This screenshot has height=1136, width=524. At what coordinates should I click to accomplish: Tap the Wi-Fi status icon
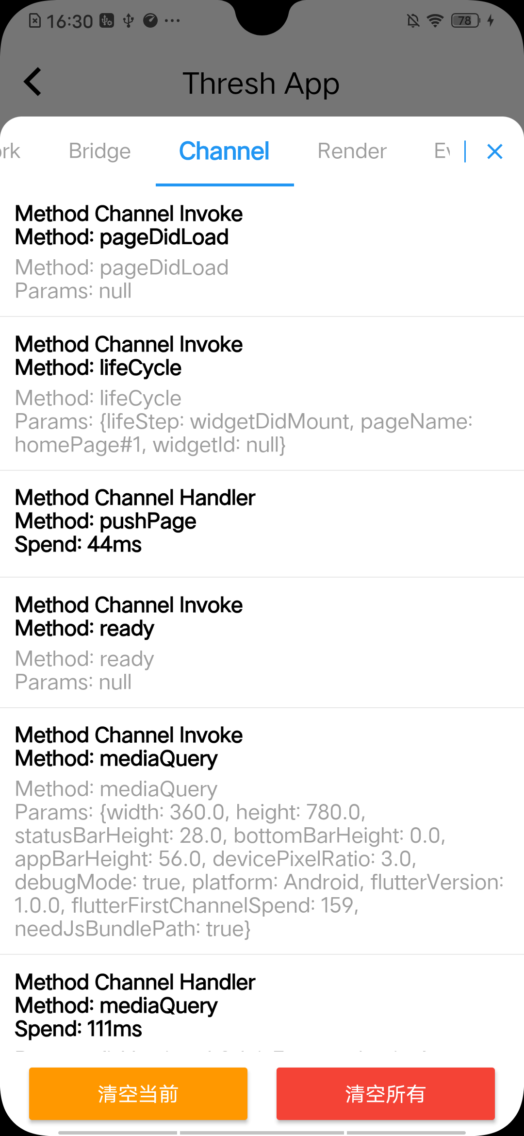point(435,20)
